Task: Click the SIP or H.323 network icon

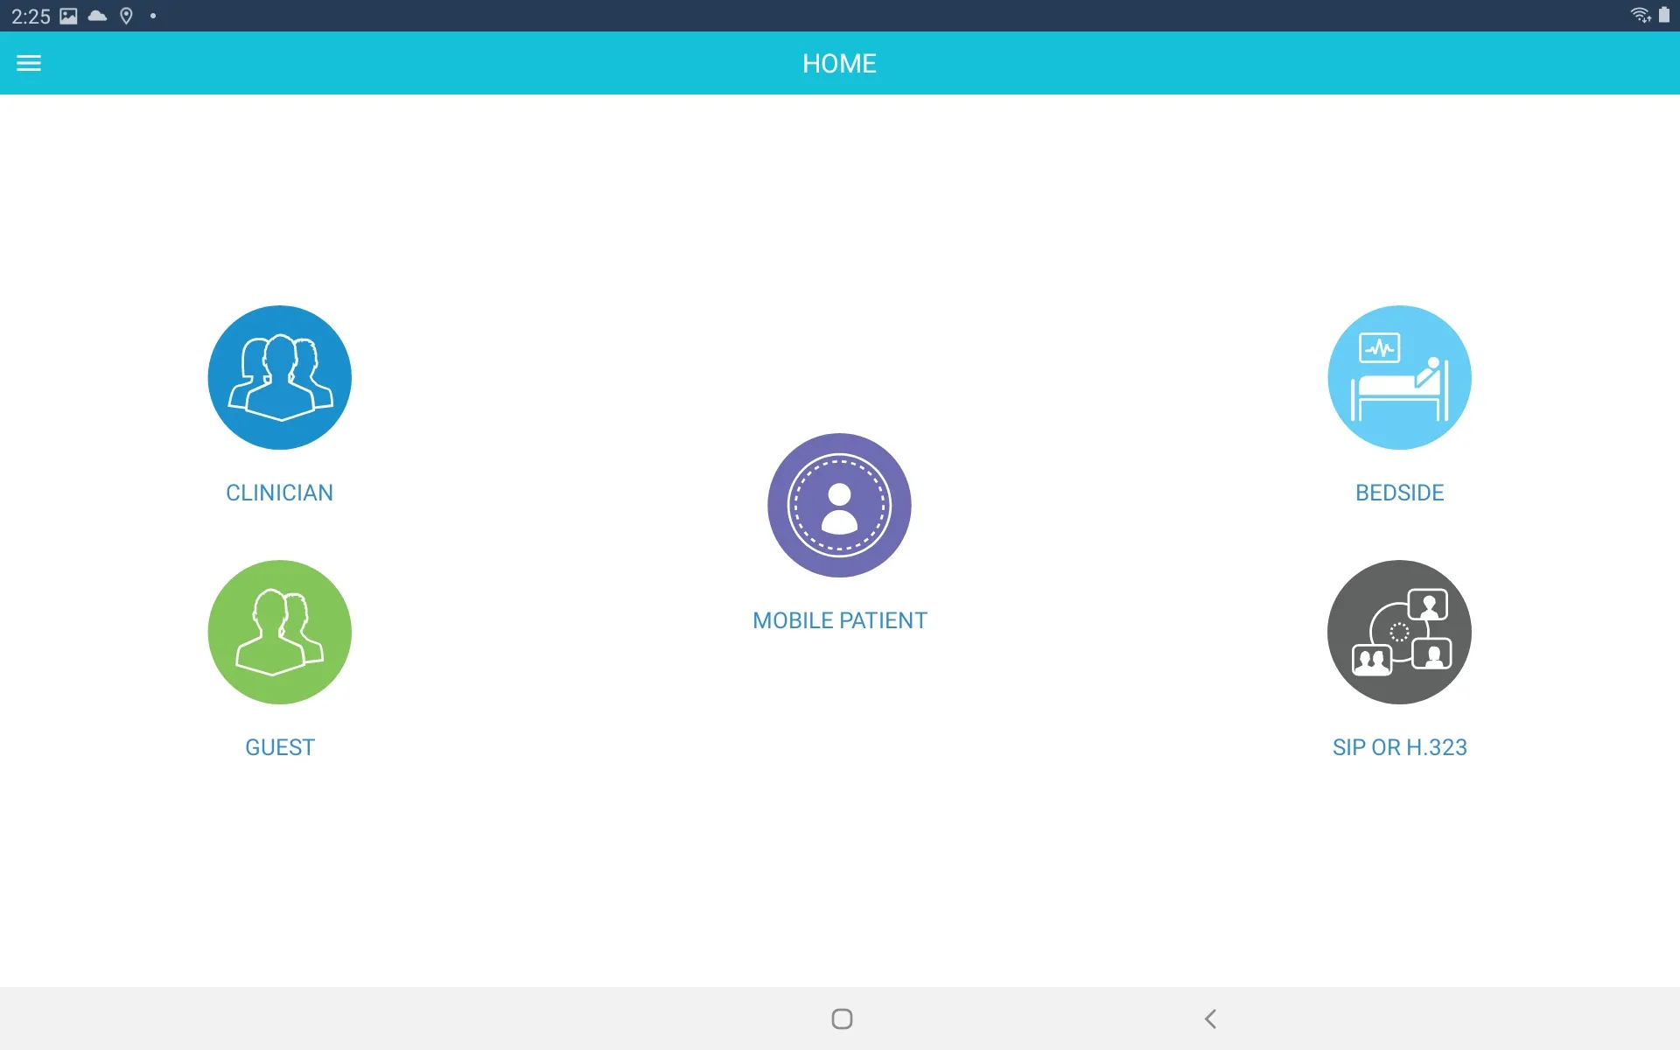Action: click(1398, 632)
